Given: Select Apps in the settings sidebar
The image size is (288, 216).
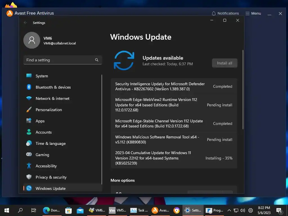Looking at the screenshot, I should 62,121.
